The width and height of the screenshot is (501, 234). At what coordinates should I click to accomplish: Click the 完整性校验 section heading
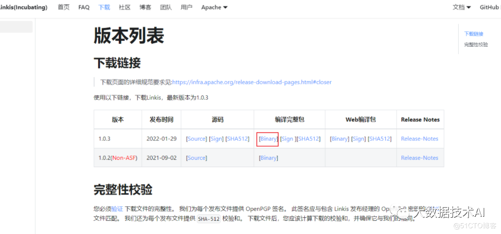point(123,189)
